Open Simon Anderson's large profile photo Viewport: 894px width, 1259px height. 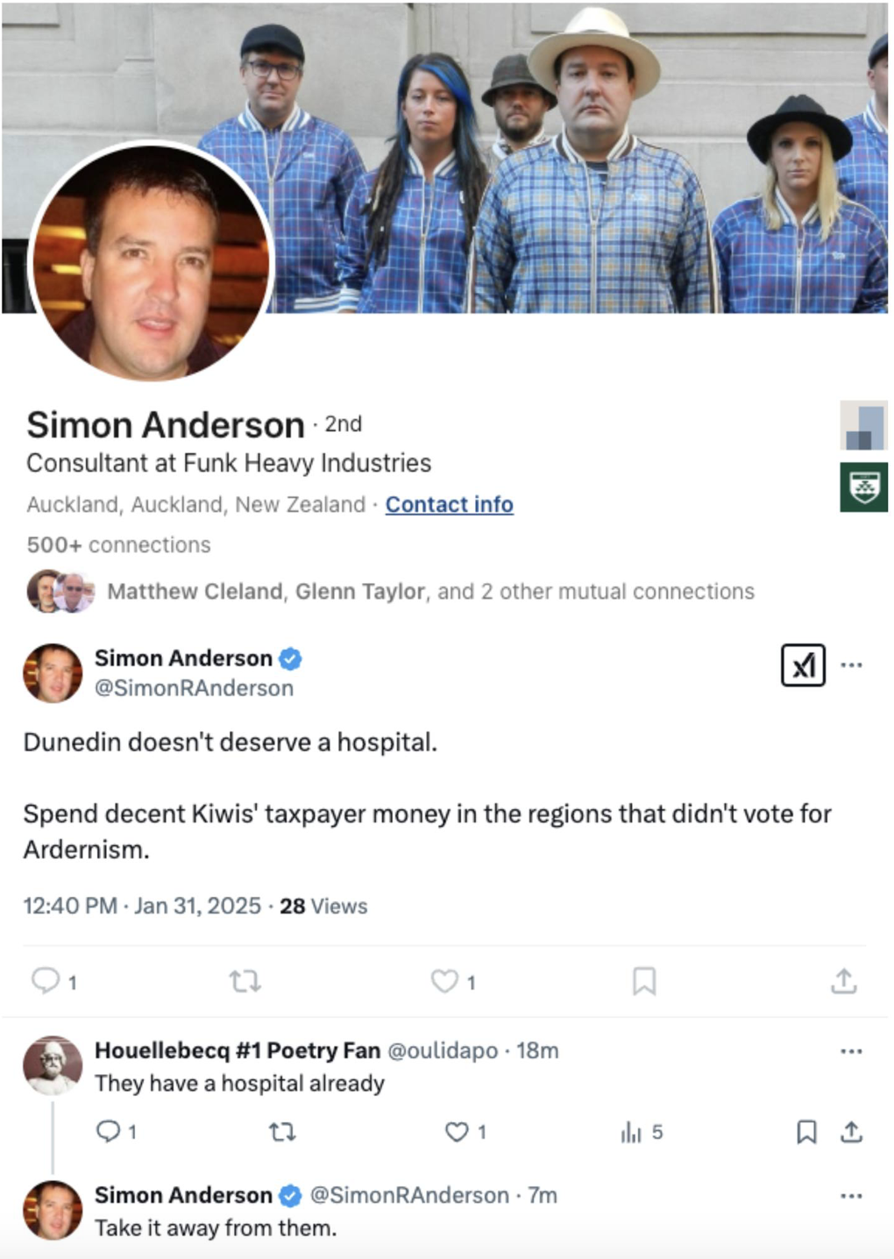[153, 261]
